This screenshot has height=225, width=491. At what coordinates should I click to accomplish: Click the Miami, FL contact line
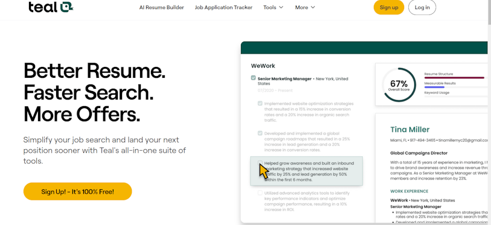(439, 140)
